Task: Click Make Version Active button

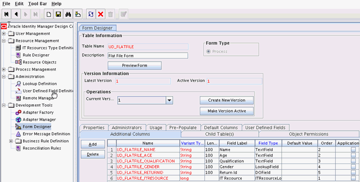Action: tap(227, 111)
